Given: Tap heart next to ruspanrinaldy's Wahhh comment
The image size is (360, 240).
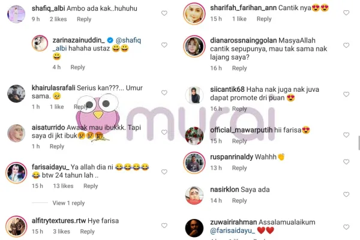Looking at the screenshot, I should [x=346, y=161].
